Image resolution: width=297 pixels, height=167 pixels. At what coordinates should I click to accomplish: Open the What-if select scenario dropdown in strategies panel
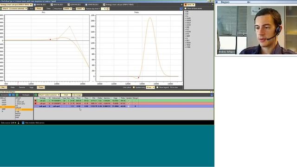point(49,95)
